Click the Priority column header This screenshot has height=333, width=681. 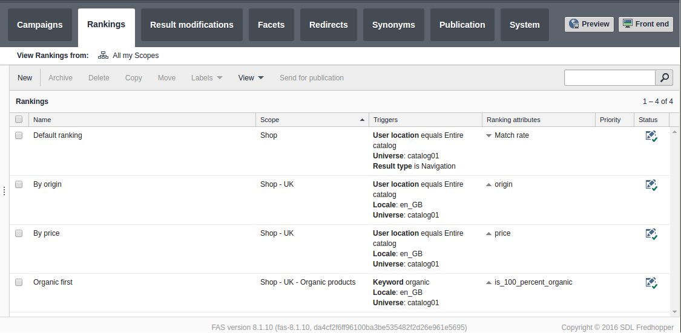(x=614, y=120)
